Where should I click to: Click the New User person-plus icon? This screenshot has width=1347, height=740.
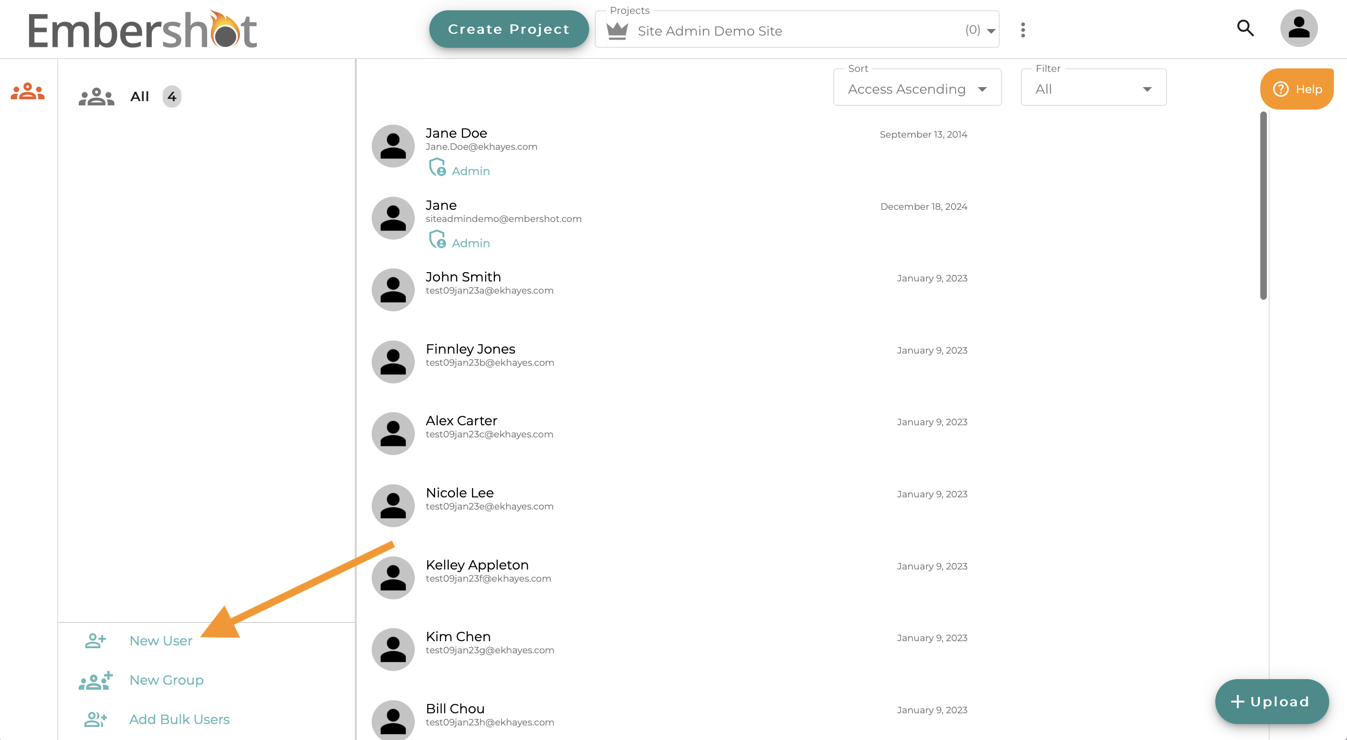(x=96, y=641)
